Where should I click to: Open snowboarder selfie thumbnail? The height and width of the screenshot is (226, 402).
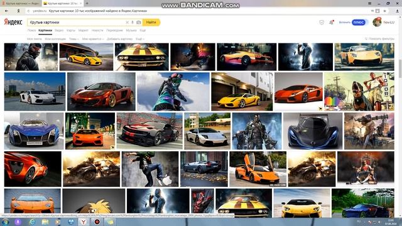click(173, 92)
